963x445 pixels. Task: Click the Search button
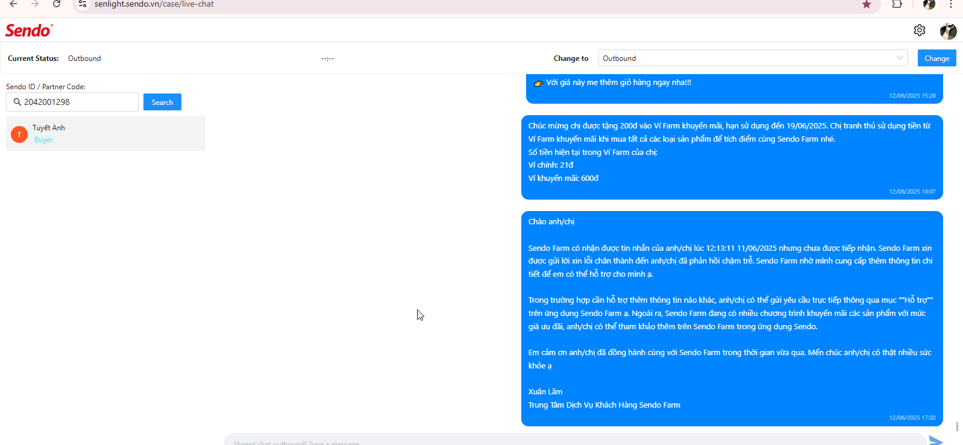(x=162, y=102)
